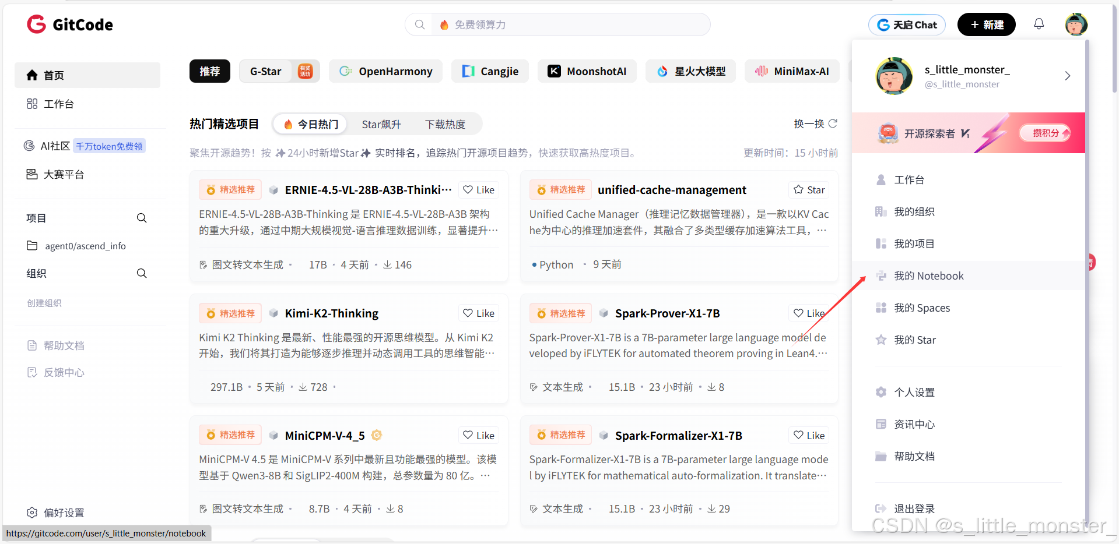This screenshot has width=1119, height=544.
Task: Switch to the 今日热门 filter
Action: pos(311,124)
